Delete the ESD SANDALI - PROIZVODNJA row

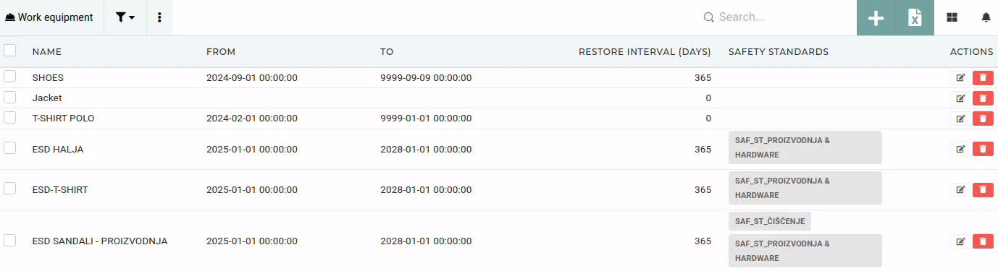coord(983,241)
